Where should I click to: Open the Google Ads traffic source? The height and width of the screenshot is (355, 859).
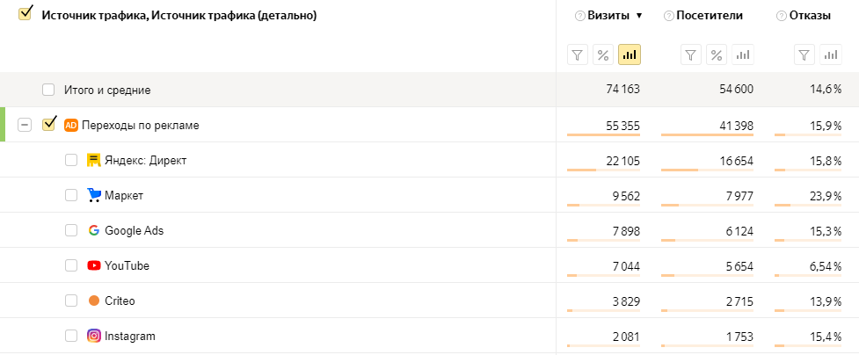click(134, 230)
